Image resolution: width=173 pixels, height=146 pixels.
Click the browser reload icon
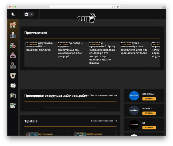(112, 7)
